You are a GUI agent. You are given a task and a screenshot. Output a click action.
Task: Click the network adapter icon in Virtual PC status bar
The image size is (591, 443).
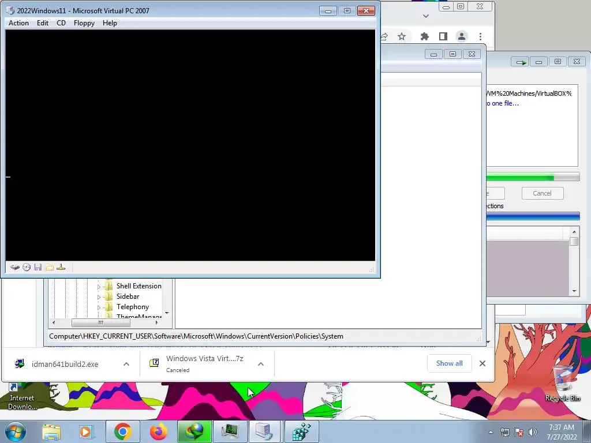point(61,268)
